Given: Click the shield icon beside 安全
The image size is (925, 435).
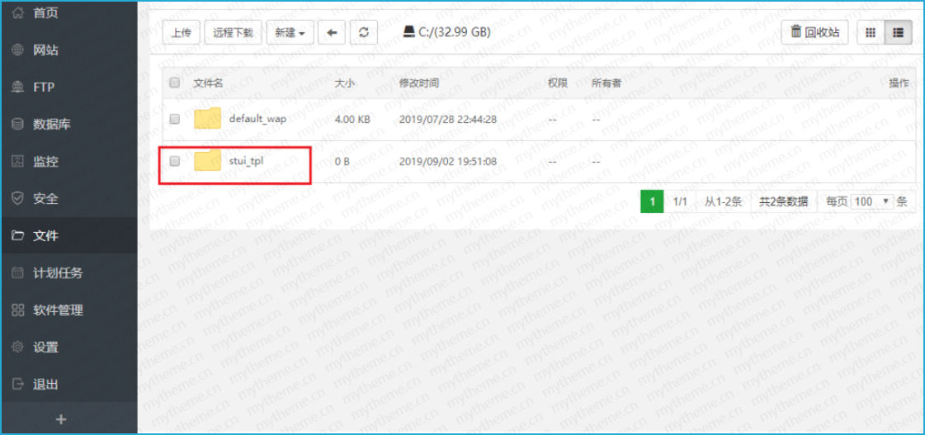Looking at the screenshot, I should pyautogui.click(x=17, y=199).
